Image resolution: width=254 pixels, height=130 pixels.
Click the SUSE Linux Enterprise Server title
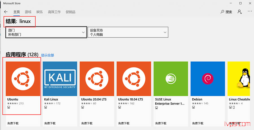170,101
